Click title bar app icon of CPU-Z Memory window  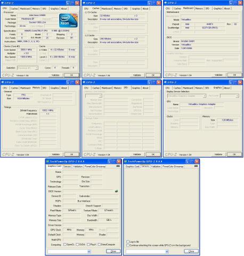pos(3,82)
